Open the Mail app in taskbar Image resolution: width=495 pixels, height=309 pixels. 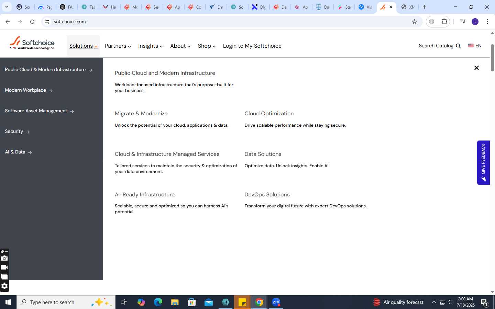pyautogui.click(x=209, y=302)
